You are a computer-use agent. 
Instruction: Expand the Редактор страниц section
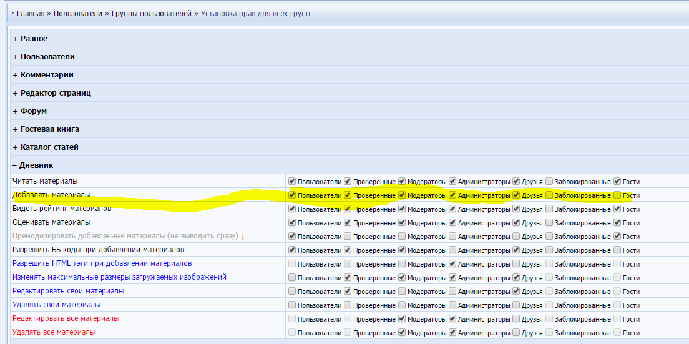pyautogui.click(x=56, y=93)
